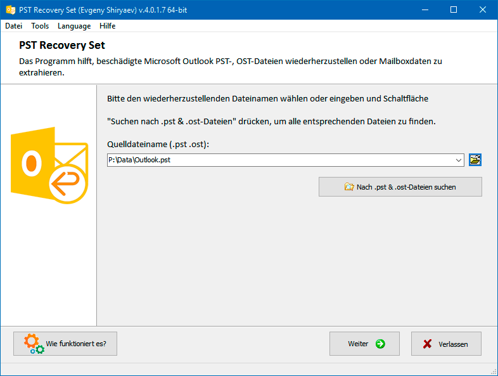The image size is (498, 376).
Task: Click into the P:\Data\Outlook.pst path field
Action: [279, 160]
